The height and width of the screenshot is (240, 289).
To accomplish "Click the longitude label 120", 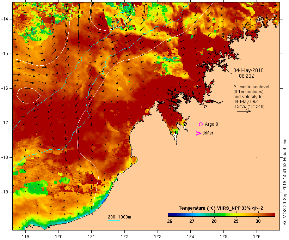I will (x=59, y=236).
